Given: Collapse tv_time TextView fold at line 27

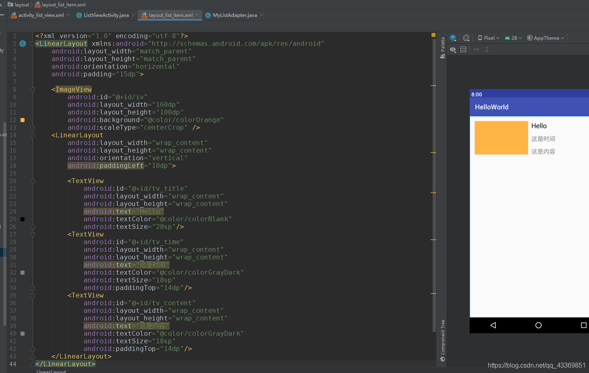Looking at the screenshot, I should coord(33,234).
